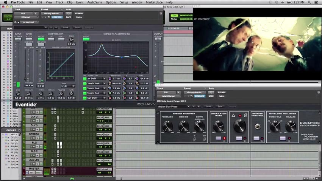Screen dimensions: 322x181
Task: Open the EChannel plugin window menu icon
Action: coord(161,14)
